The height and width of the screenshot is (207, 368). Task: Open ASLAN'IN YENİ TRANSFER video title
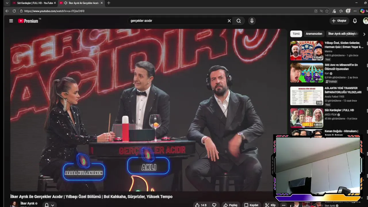343,90
